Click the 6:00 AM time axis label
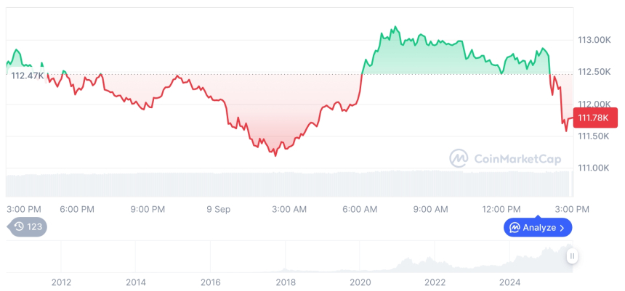Image resolution: width=625 pixels, height=291 pixels. [360, 209]
